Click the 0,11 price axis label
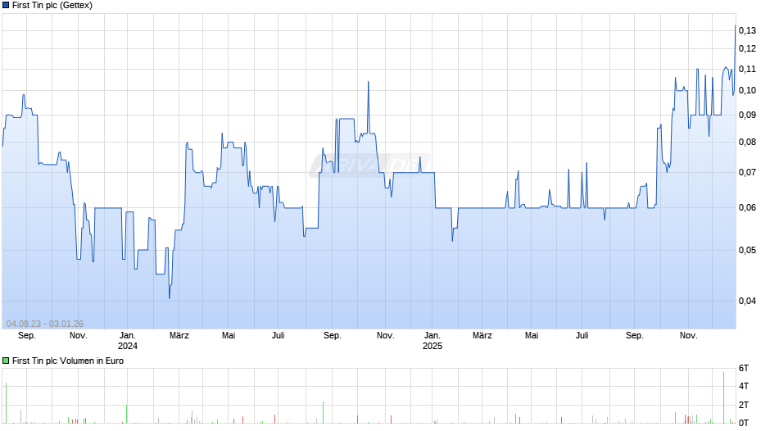770x431 pixels. coord(747,70)
